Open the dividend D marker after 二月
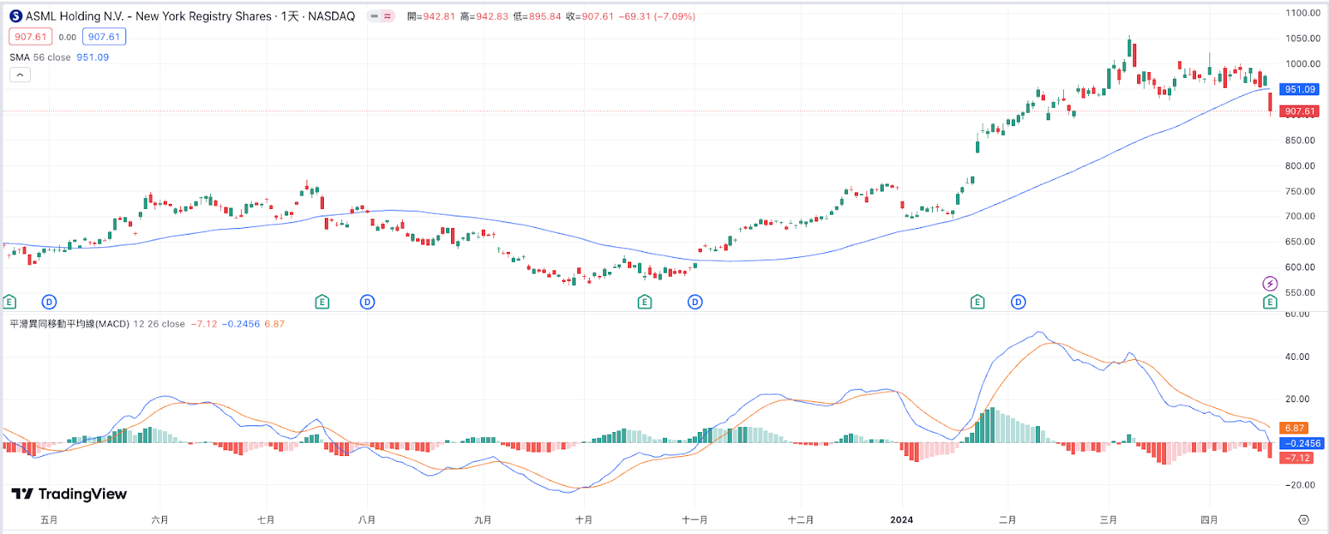Viewport: 1329px width, 534px height. coord(1018,302)
